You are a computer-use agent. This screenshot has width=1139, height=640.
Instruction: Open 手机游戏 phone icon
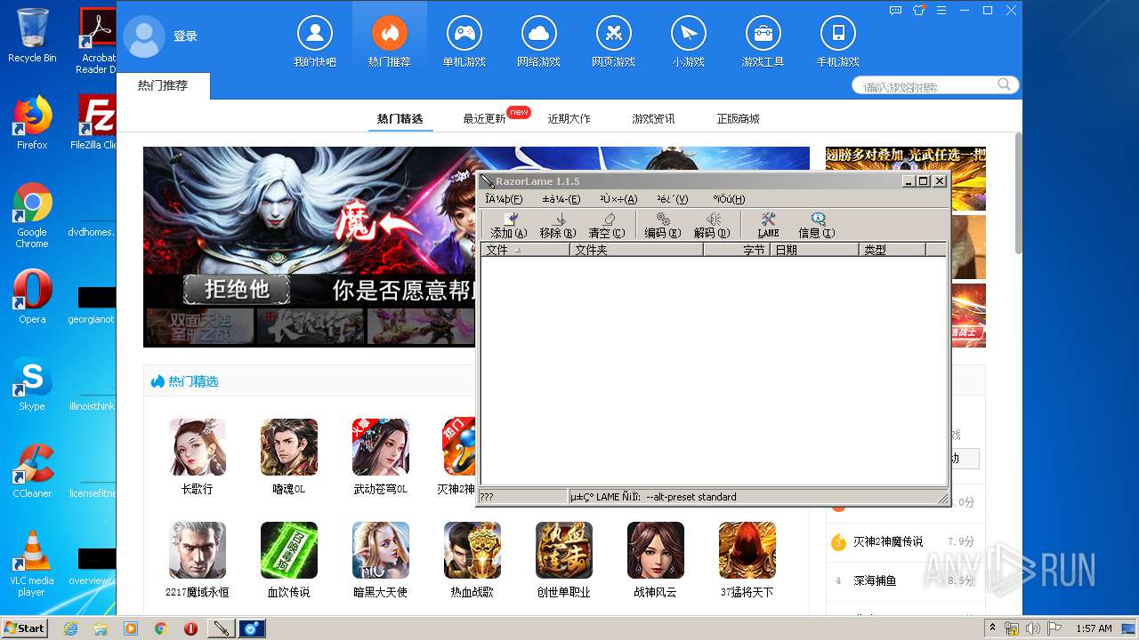837,34
